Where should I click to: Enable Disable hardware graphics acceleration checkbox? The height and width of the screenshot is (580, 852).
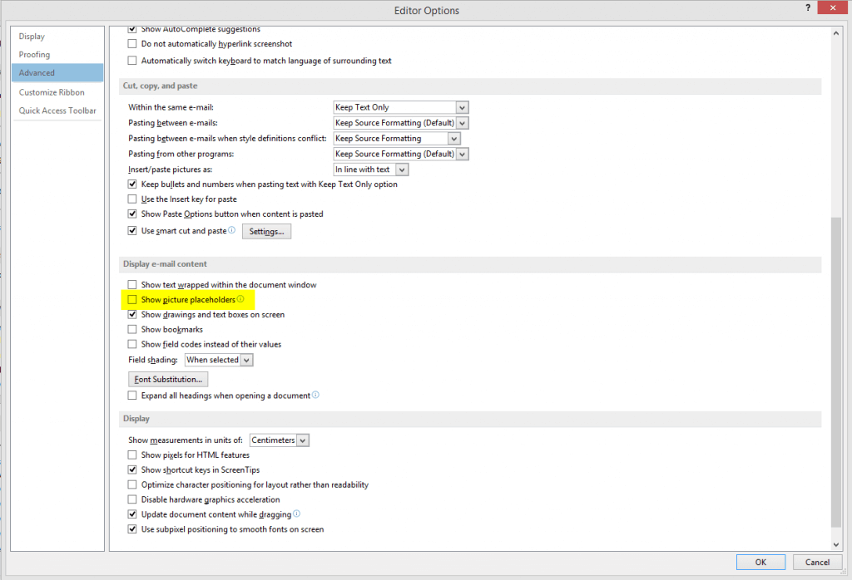pos(132,499)
